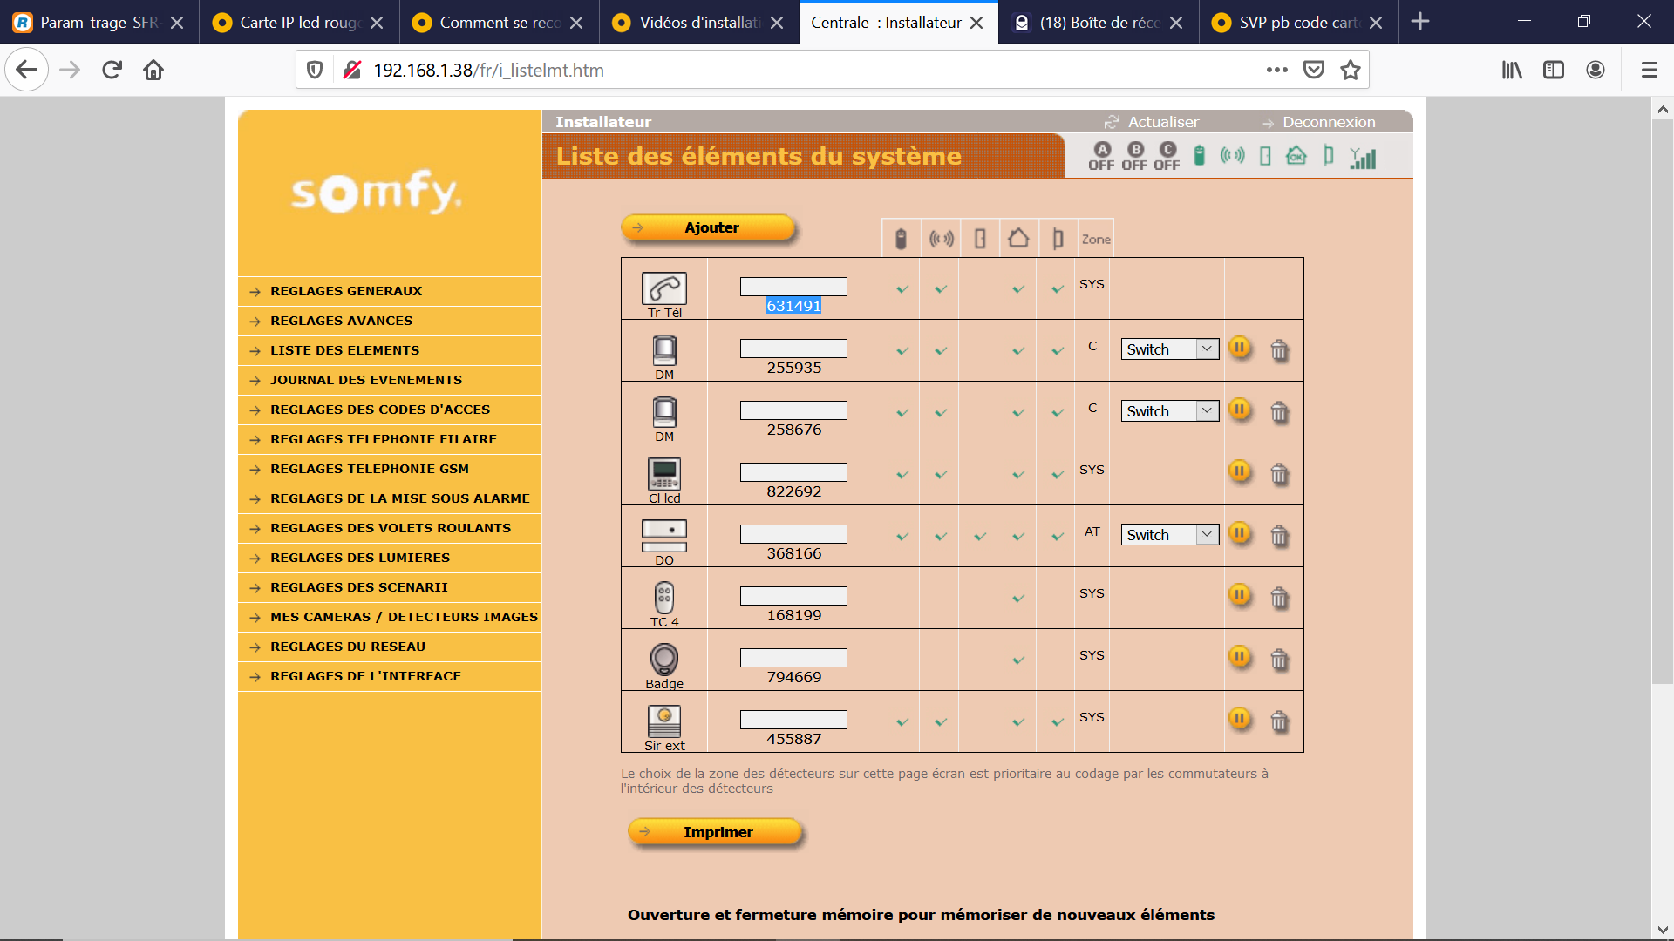
Task: Delete the Cl lcd element 822692
Action: (x=1279, y=474)
